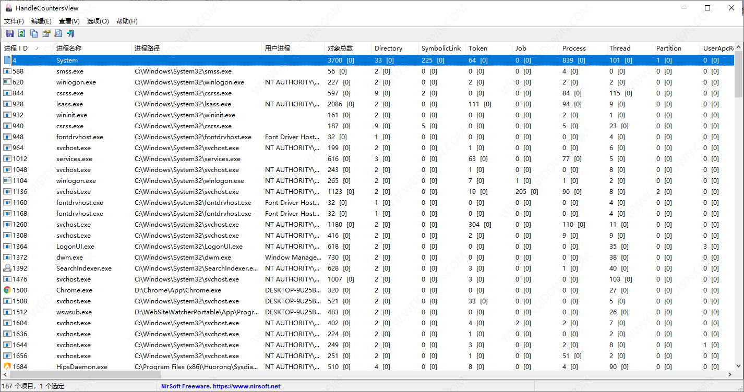Select the lsass.exe process name

click(x=69, y=104)
